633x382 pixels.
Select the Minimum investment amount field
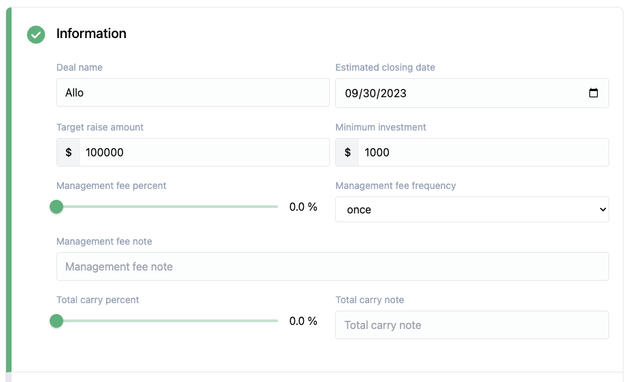pyautogui.click(x=483, y=152)
